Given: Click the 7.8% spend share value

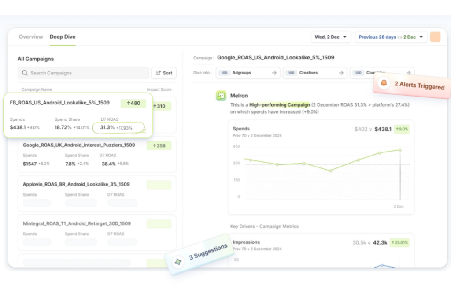Looking at the screenshot, I should pos(70,164).
